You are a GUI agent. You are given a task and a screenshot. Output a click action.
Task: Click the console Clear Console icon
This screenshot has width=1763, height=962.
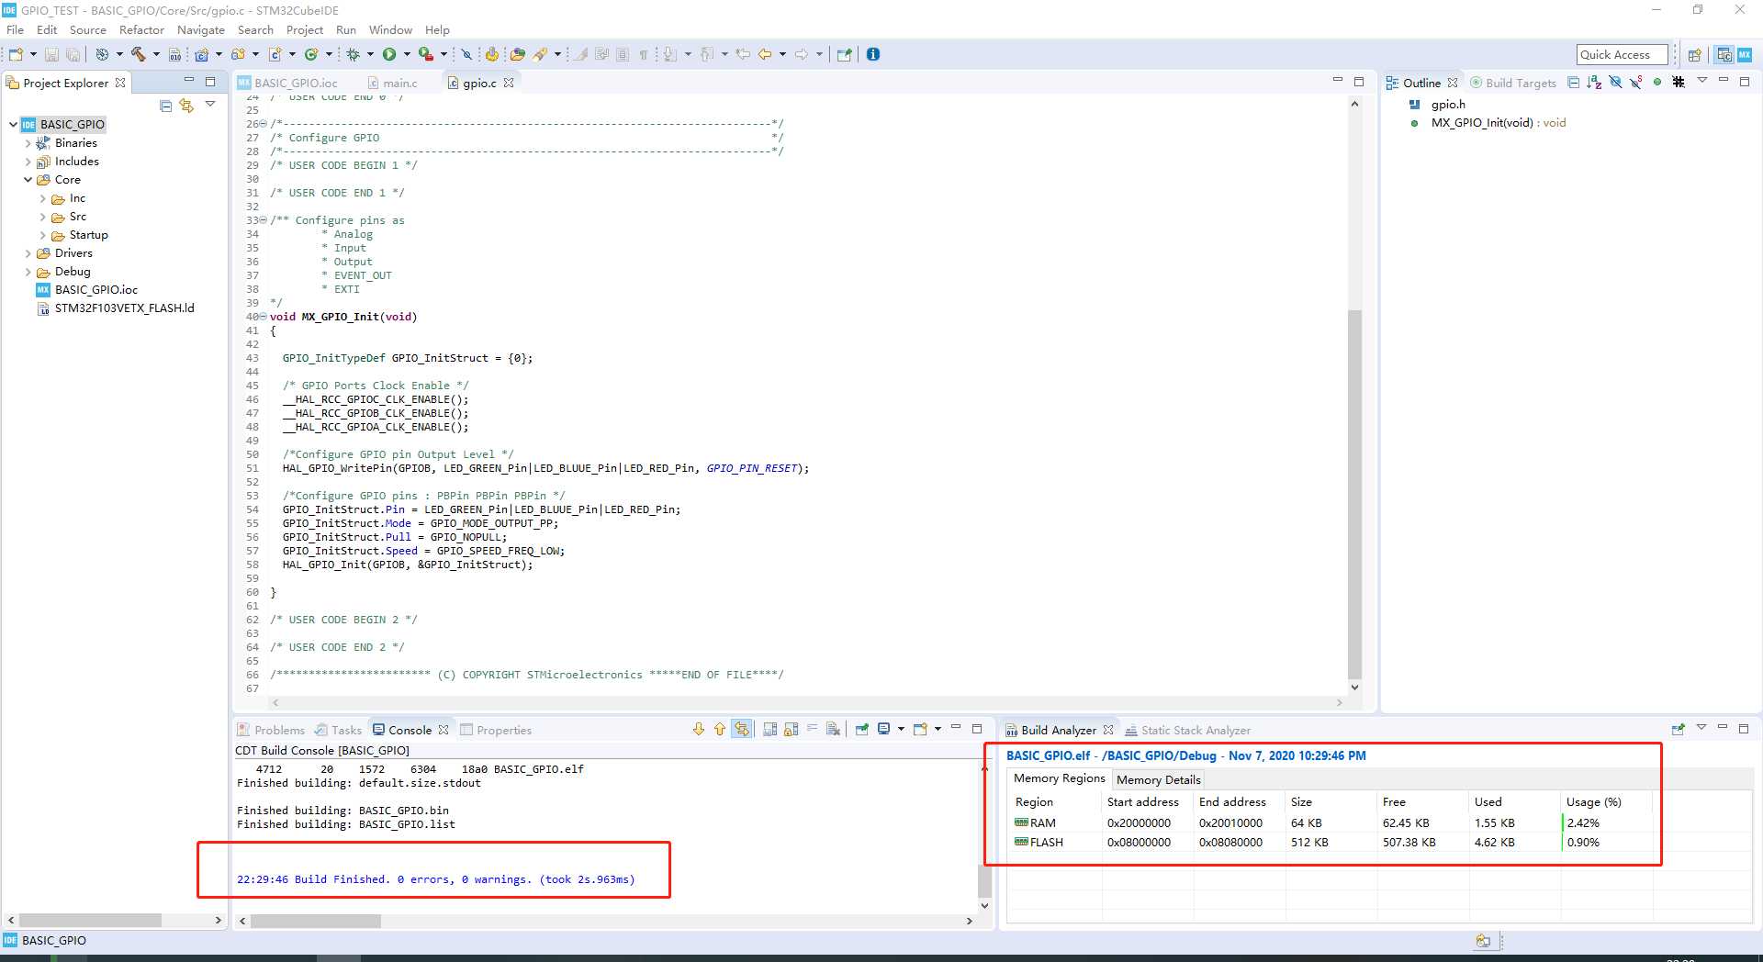[x=833, y=729]
